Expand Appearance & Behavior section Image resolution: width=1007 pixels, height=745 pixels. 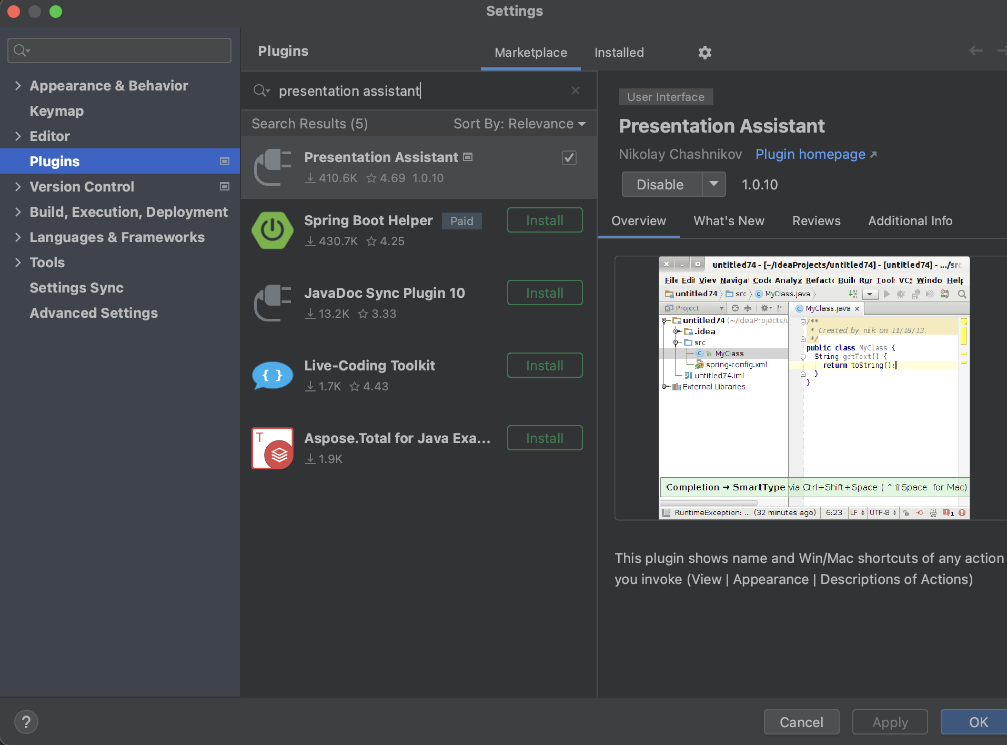point(18,85)
